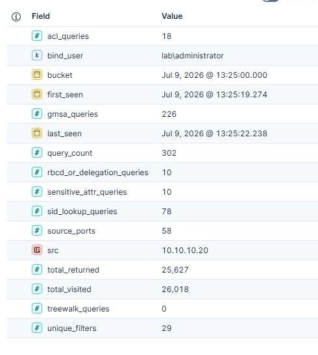Viewport: 318px width, 355px height.
Task: Click number type icon for gmsa_queries
Action: click(x=37, y=114)
